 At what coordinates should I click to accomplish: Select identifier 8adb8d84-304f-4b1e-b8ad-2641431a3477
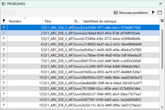tap(112, 83)
